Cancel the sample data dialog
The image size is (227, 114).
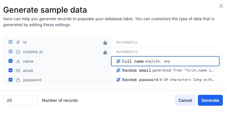point(185,100)
